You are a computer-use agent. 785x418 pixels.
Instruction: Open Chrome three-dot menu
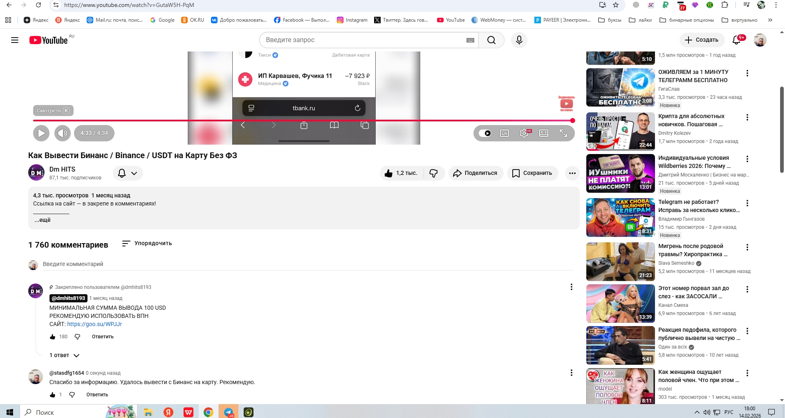(x=776, y=5)
